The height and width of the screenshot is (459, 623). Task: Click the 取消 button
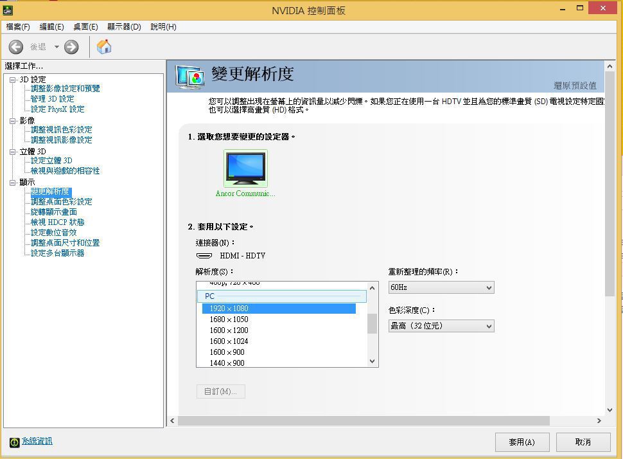pos(583,442)
